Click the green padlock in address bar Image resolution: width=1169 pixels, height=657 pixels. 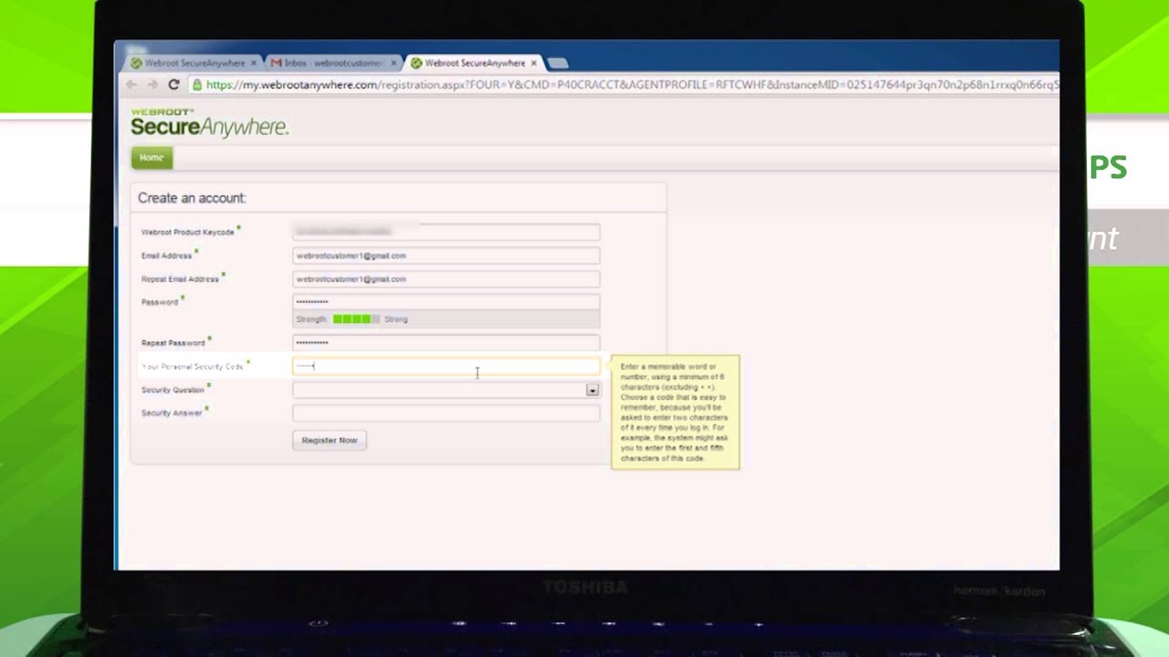click(196, 85)
